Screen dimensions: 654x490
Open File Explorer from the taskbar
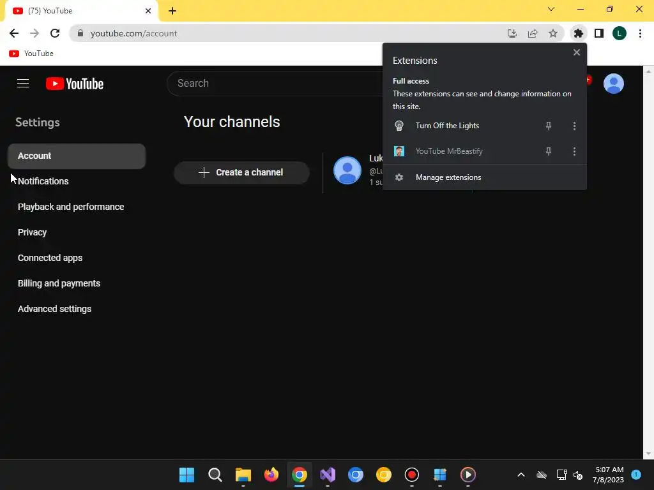pyautogui.click(x=243, y=475)
